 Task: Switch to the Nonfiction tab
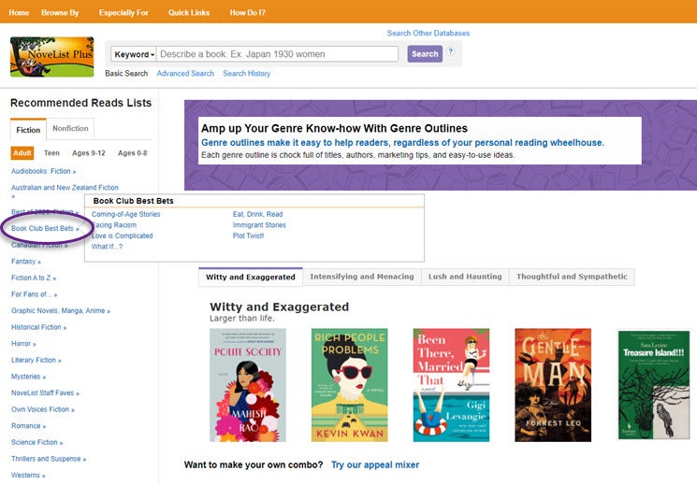pos(70,128)
